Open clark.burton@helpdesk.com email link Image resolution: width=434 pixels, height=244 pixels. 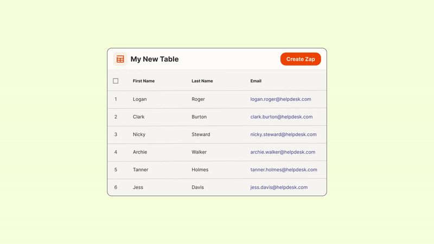(281, 117)
